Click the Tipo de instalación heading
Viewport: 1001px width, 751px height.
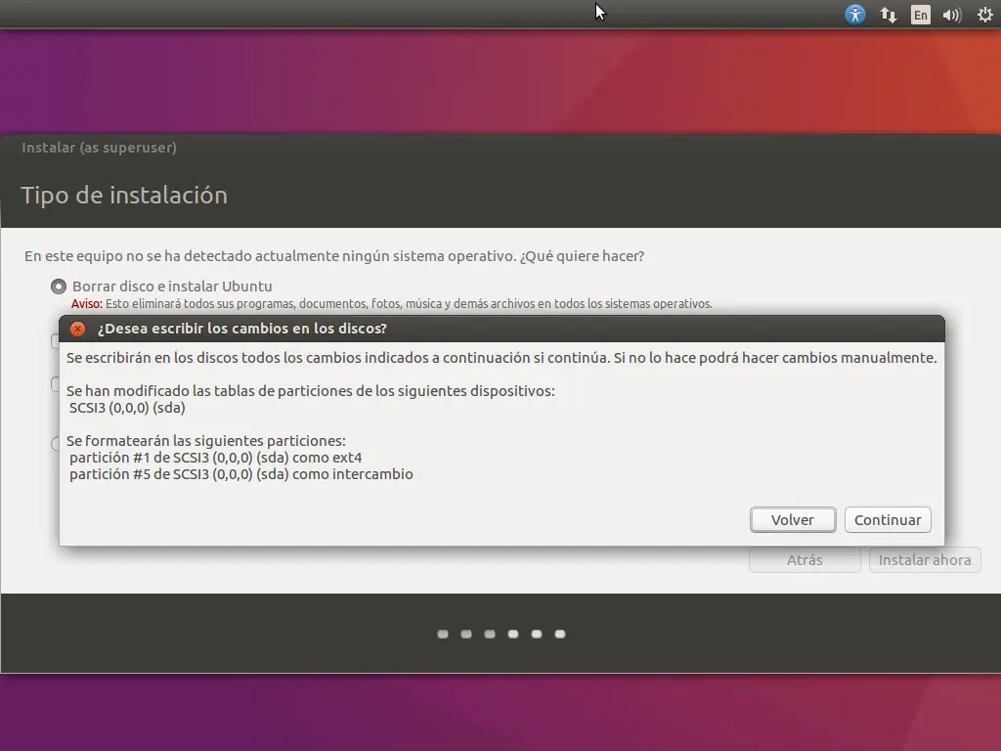pyautogui.click(x=124, y=195)
